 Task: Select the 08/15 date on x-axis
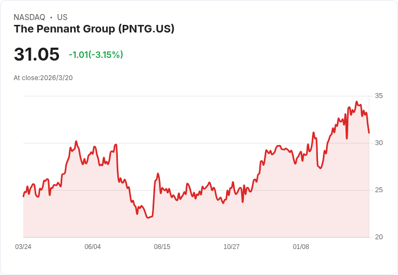pos(162,247)
